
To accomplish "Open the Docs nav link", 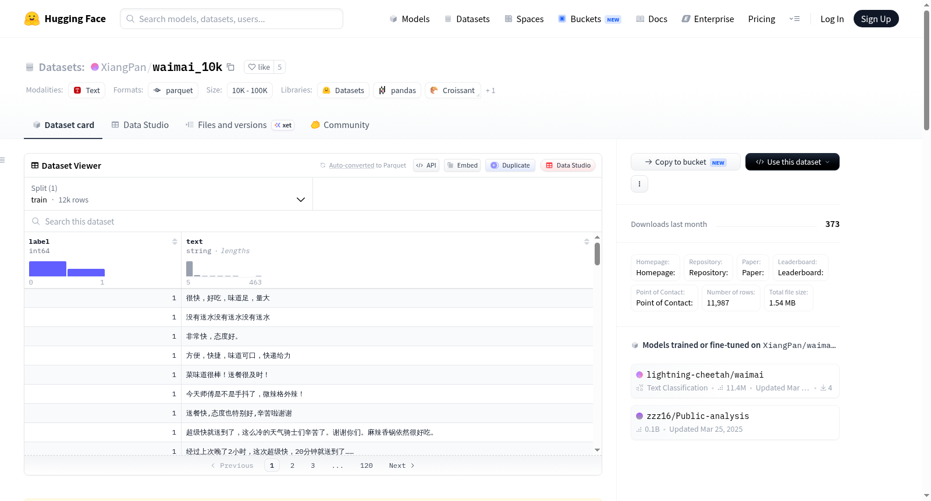I will point(651,19).
